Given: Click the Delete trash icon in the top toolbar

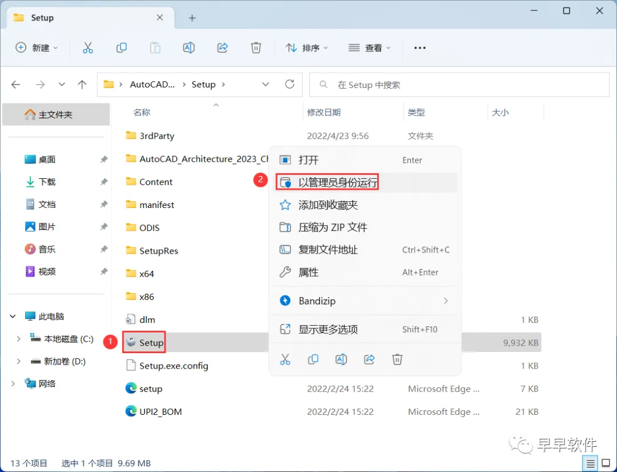Looking at the screenshot, I should [256, 48].
